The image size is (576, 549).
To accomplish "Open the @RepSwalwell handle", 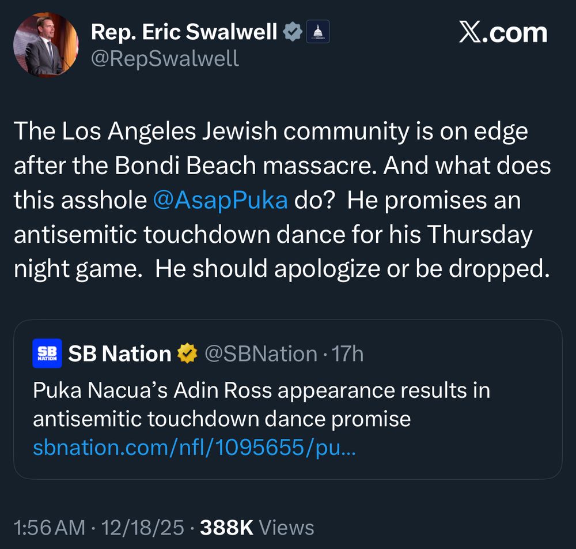I will 165,58.
